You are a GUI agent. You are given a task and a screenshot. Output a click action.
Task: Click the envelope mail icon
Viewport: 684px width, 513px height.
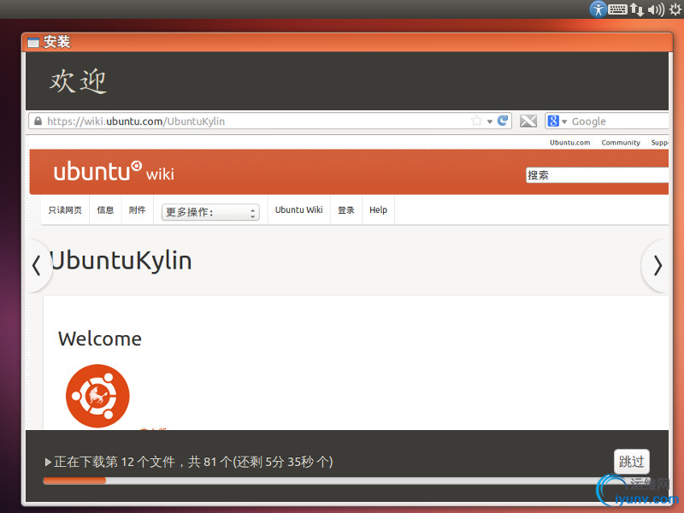coord(528,121)
